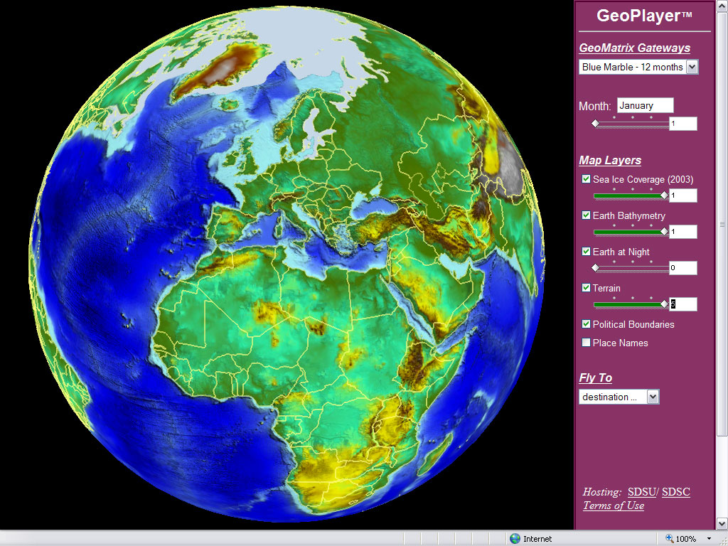The width and height of the screenshot is (728, 546).
Task: Toggle the Sea Ice Coverage (2003) checkbox
Action: click(586, 179)
